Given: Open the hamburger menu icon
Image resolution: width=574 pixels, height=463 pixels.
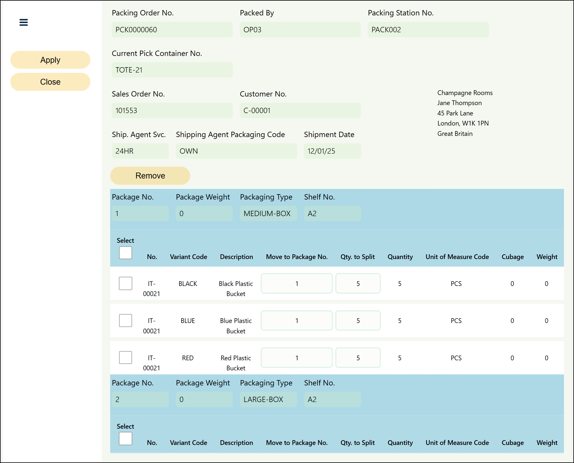Looking at the screenshot, I should point(23,22).
